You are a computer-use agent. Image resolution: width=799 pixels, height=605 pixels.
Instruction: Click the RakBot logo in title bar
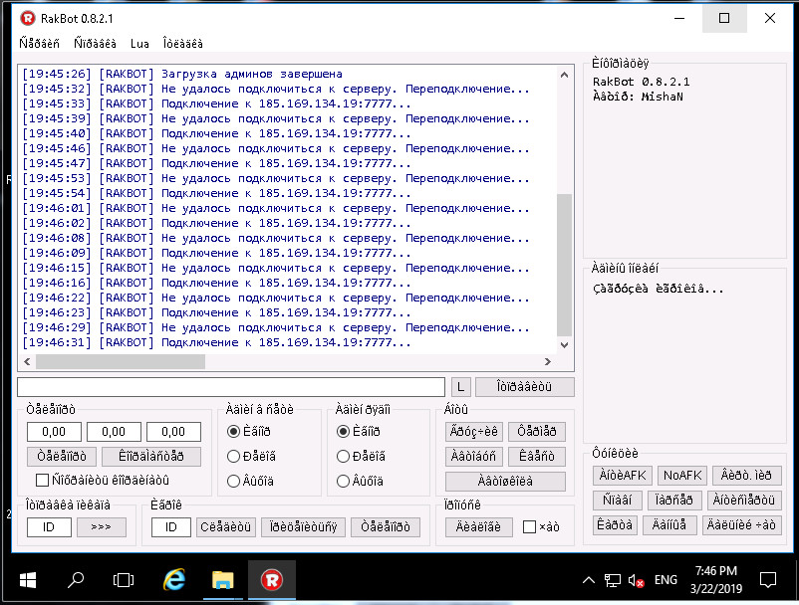[28, 19]
